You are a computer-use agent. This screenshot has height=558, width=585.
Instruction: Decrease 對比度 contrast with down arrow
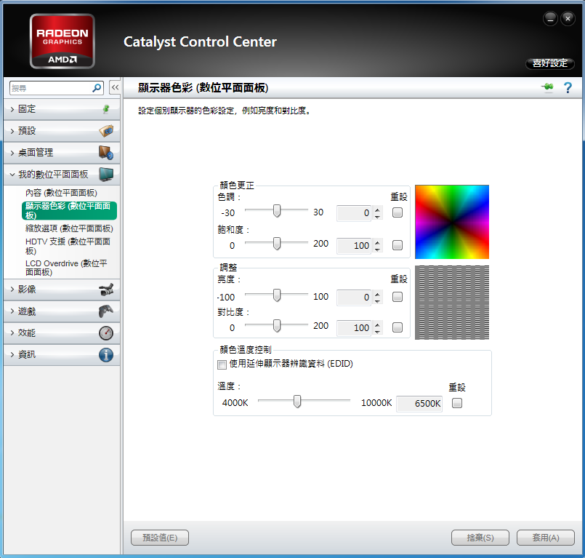[378, 331]
